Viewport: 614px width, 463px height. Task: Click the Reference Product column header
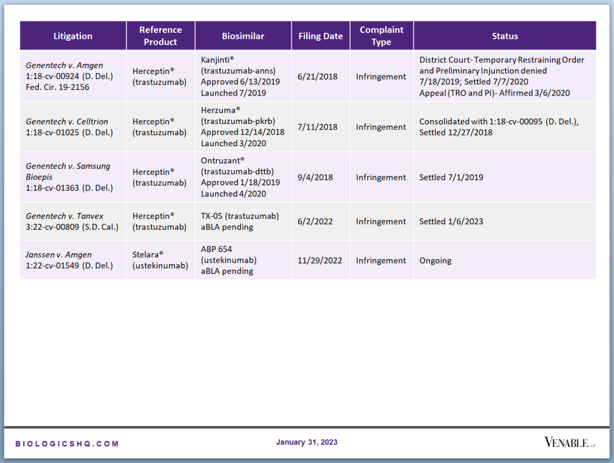point(161,36)
